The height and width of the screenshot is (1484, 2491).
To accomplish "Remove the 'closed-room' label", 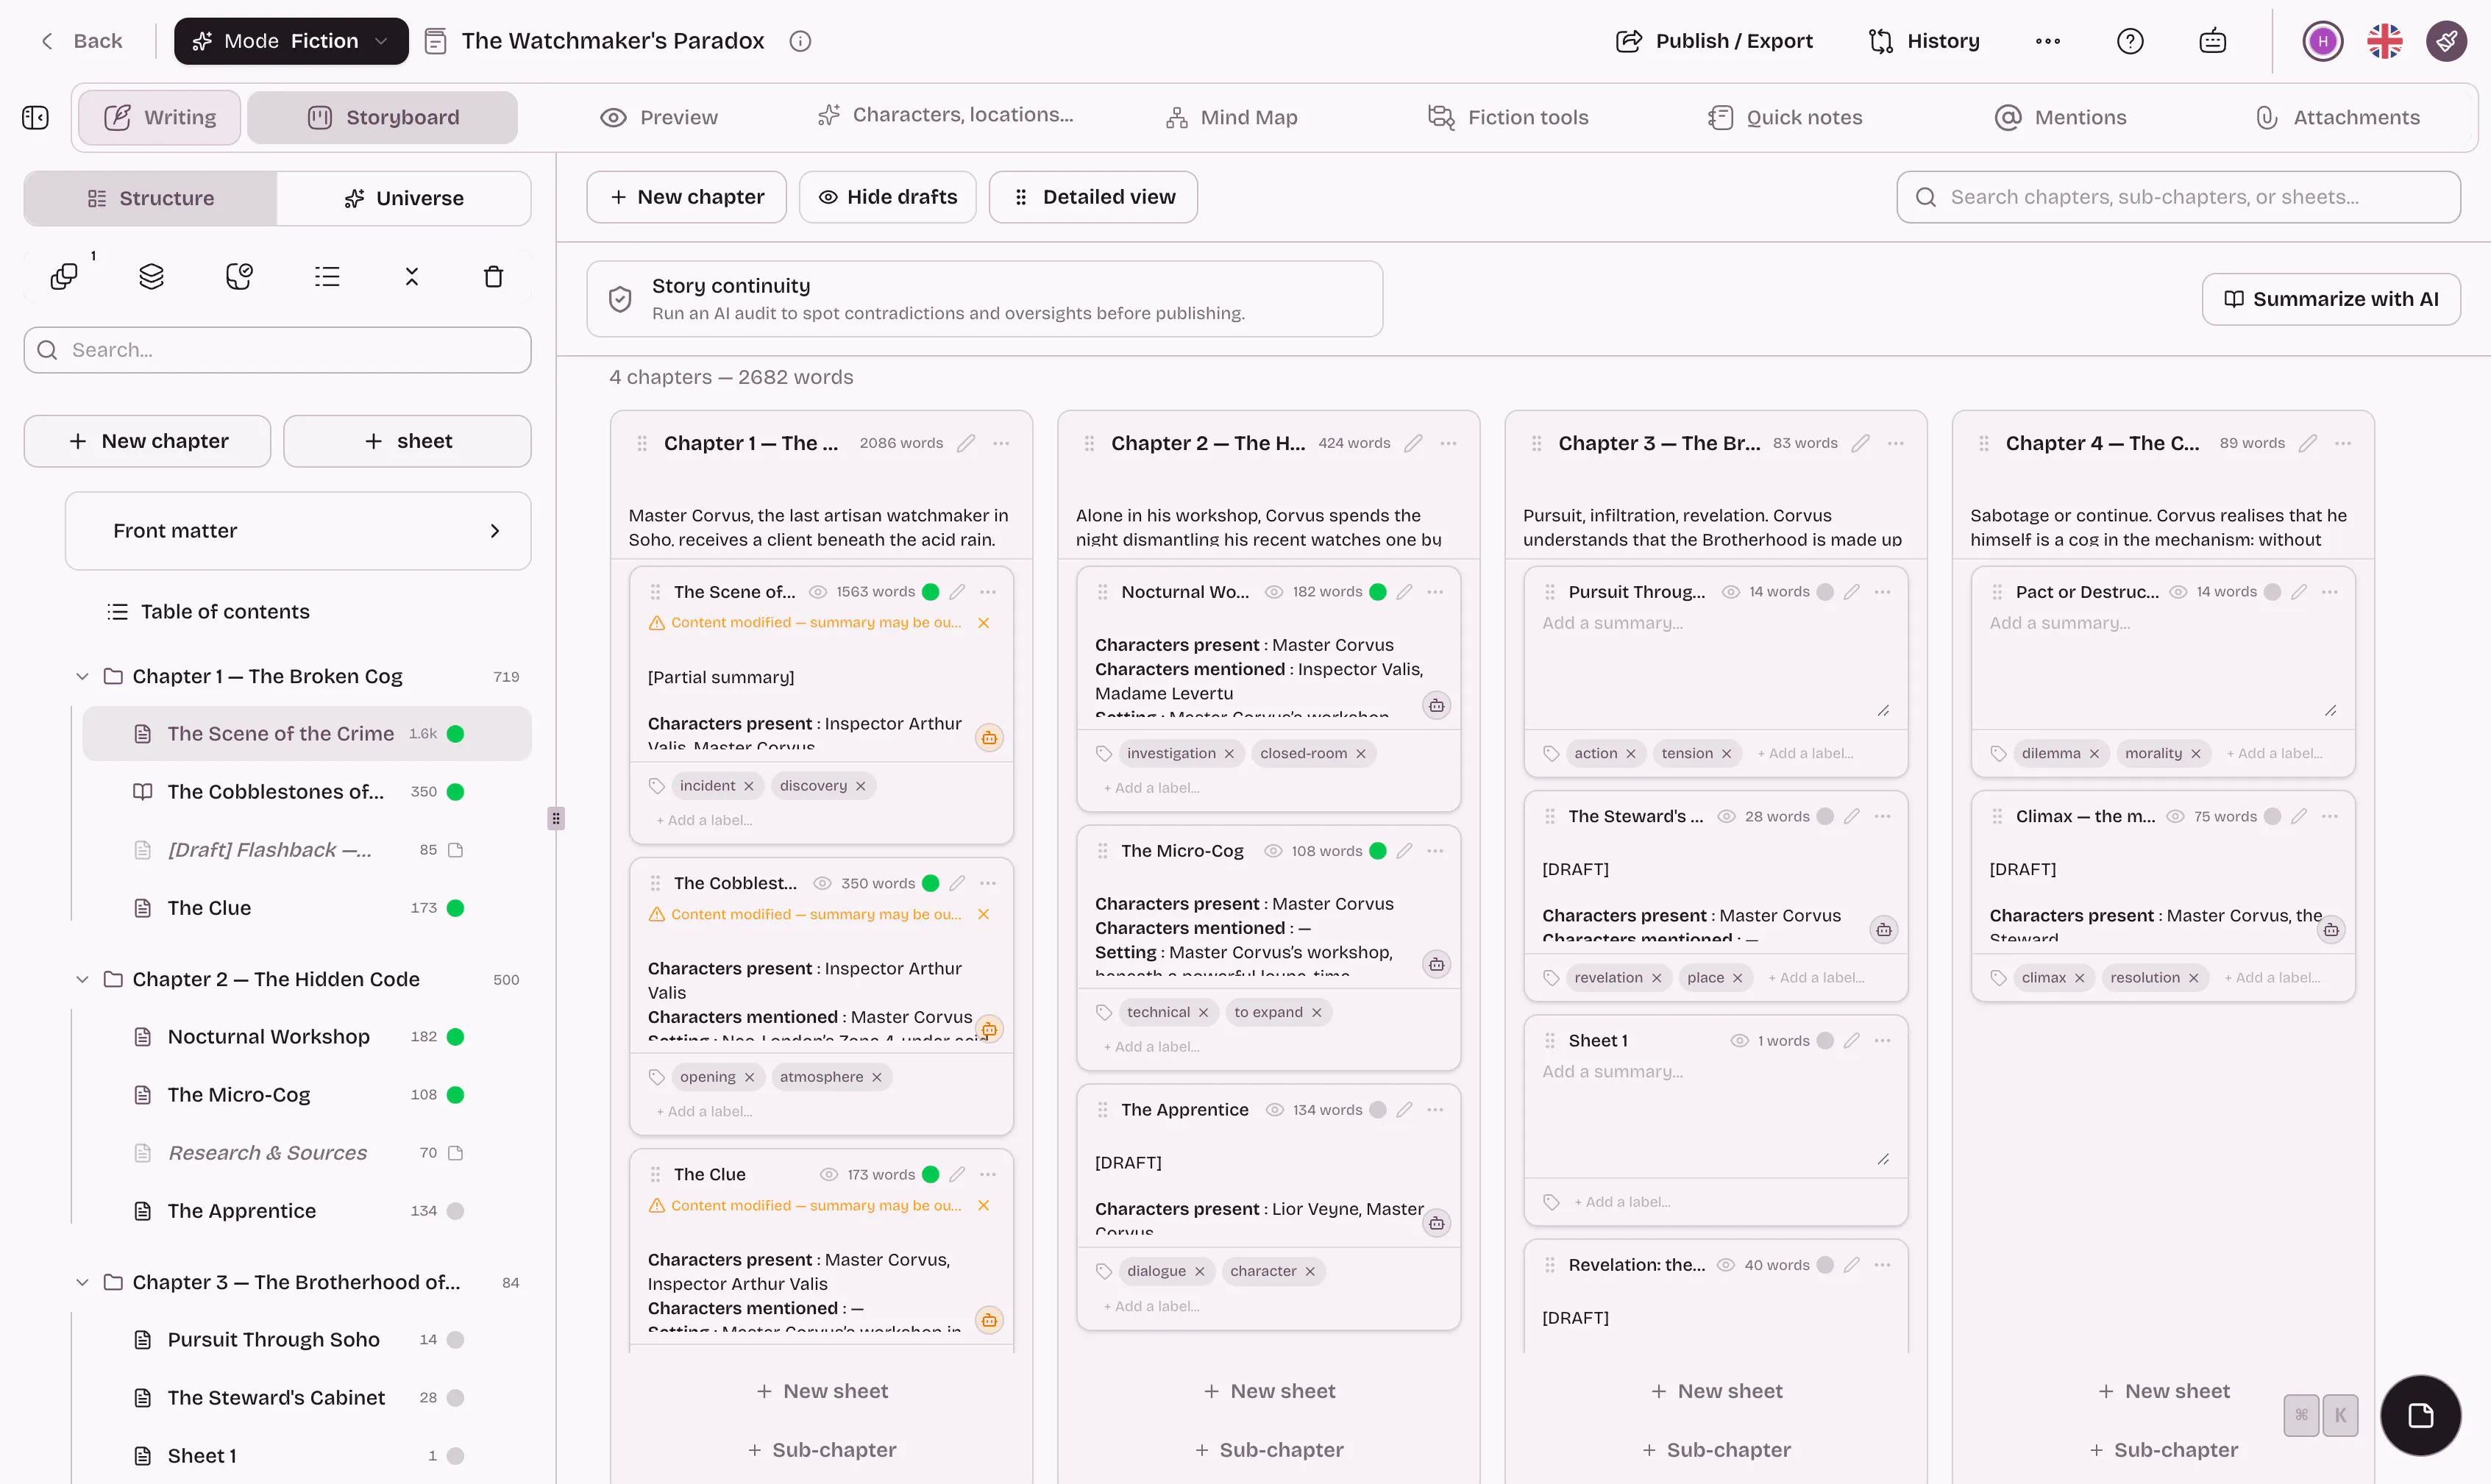I will click(1360, 754).
